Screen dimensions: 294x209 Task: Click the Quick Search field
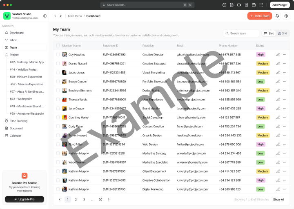(147, 5)
